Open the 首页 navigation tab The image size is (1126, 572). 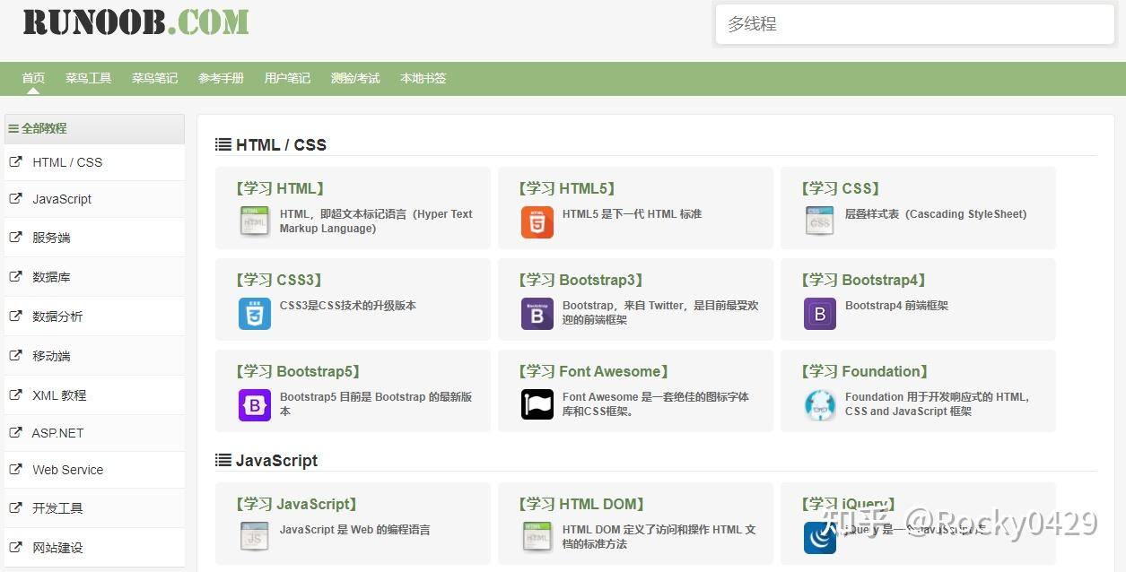pos(33,78)
